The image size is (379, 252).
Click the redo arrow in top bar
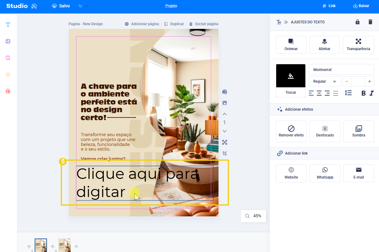pos(87,6)
